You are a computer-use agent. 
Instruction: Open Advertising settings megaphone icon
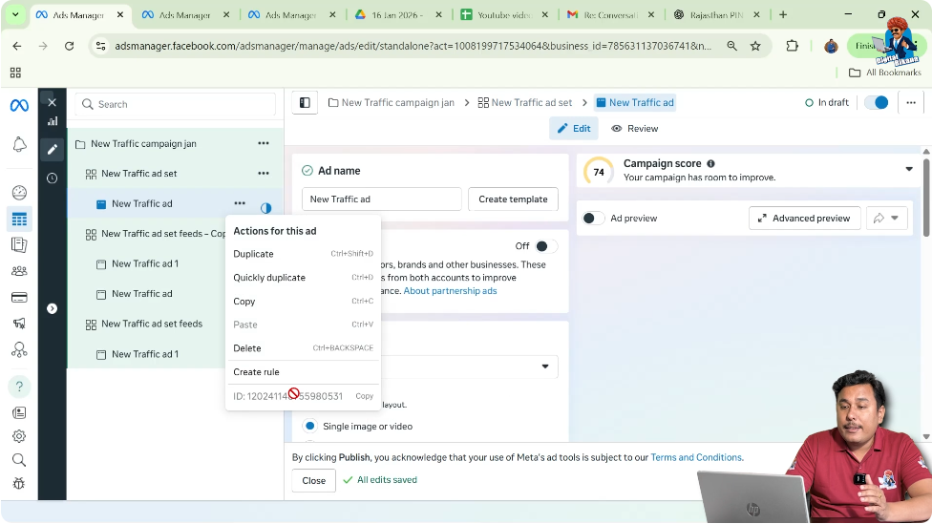click(19, 324)
